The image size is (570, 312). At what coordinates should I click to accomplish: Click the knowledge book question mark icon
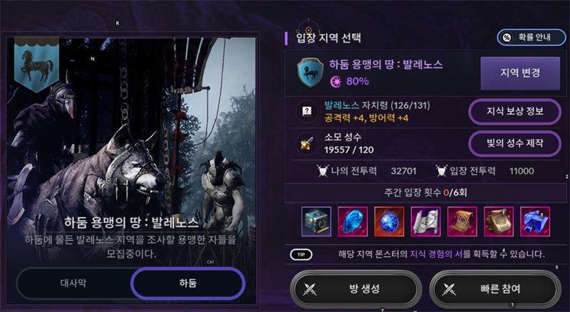click(x=307, y=111)
